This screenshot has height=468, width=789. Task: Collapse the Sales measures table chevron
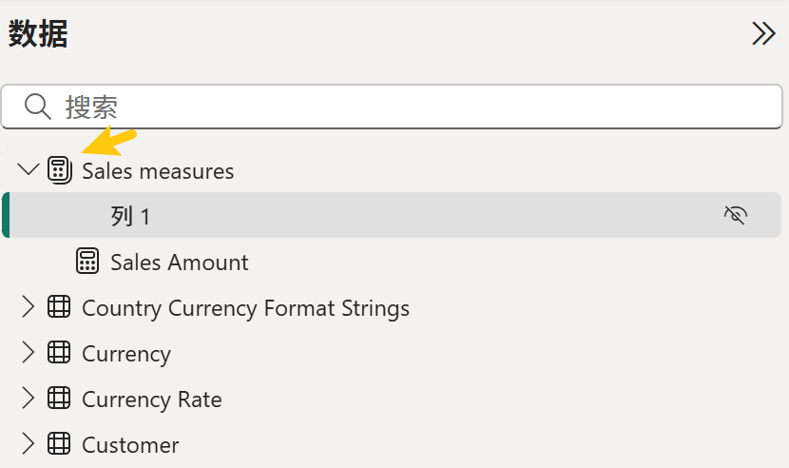(x=29, y=169)
